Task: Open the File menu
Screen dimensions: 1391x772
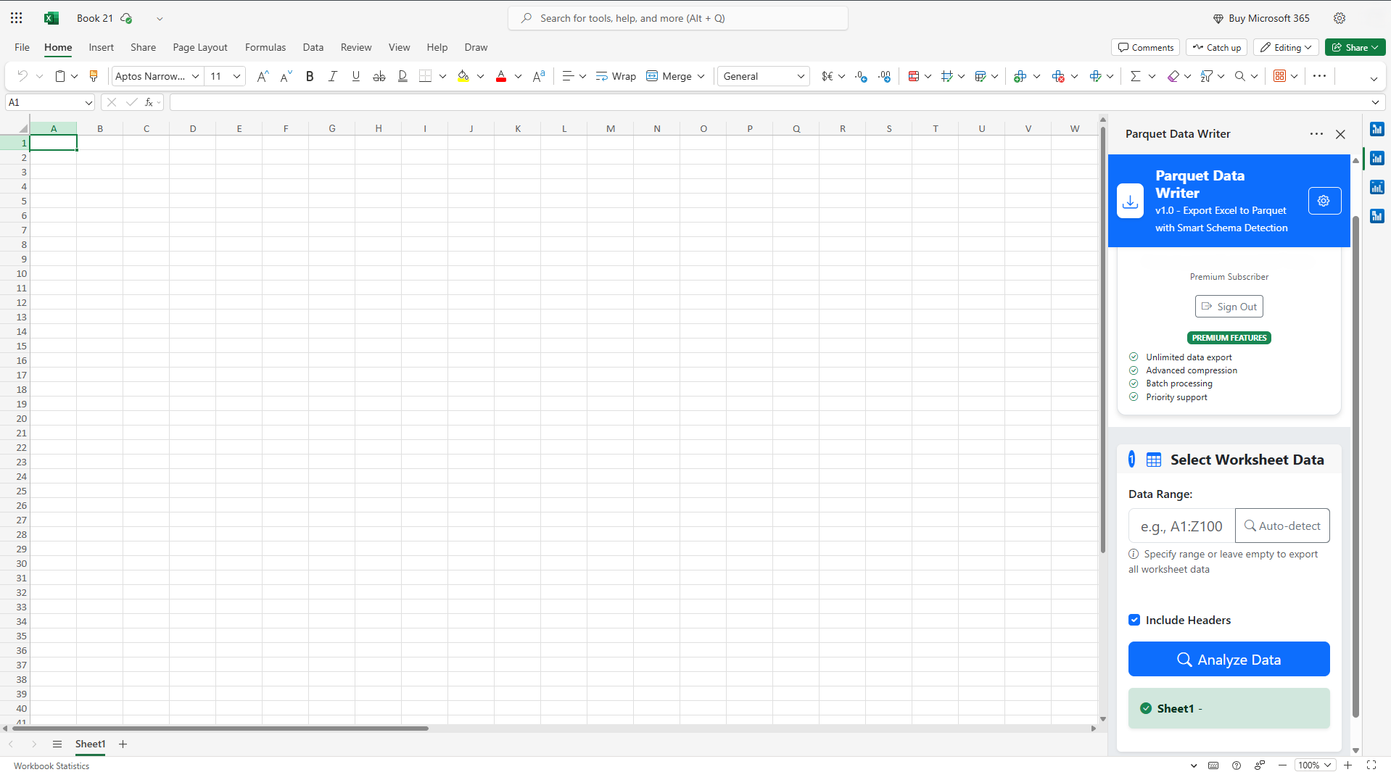Action: tap(22, 47)
